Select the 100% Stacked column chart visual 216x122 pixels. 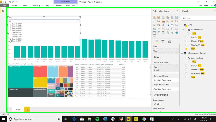176,17
